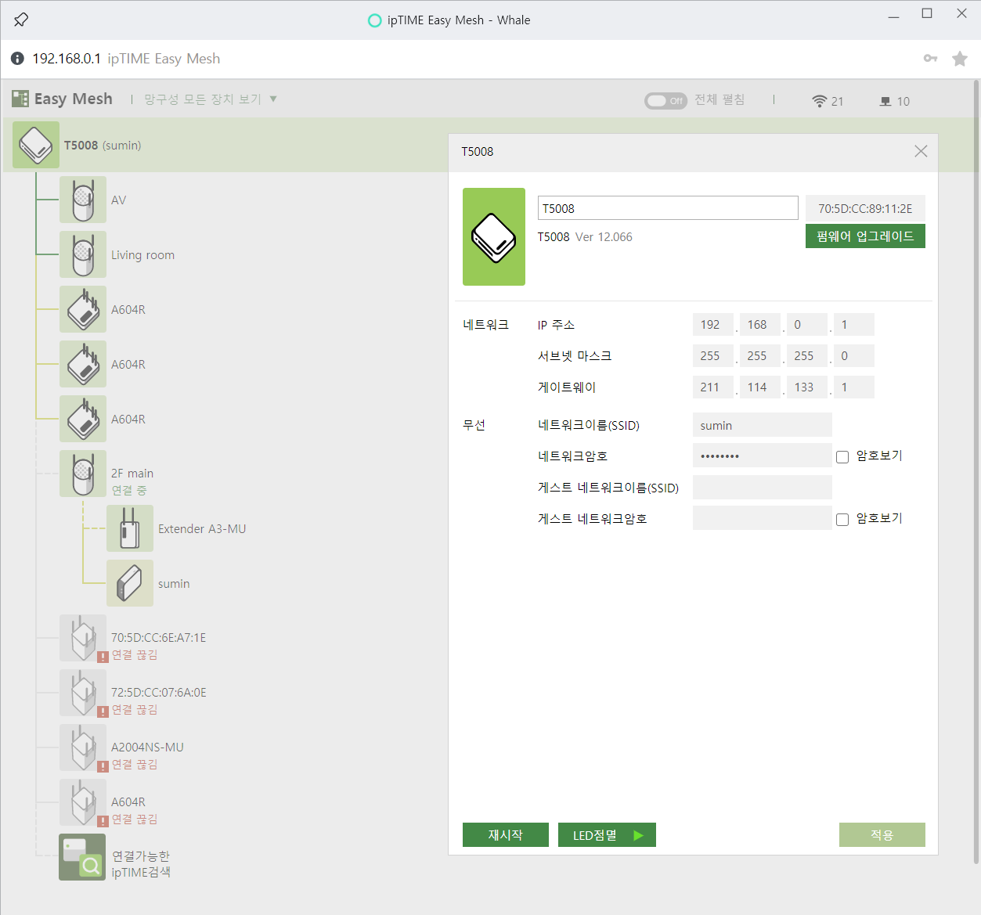Click the 펌웨어 업그레이드 button

coord(865,236)
